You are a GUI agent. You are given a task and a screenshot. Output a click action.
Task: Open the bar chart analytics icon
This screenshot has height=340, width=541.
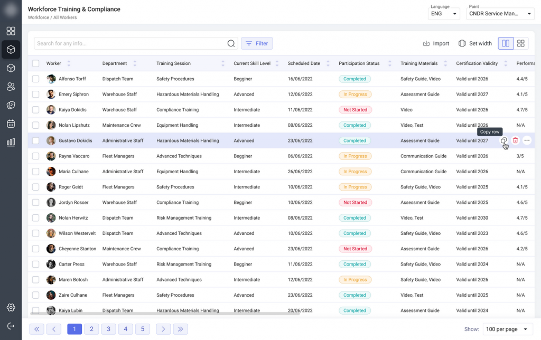pos(11,142)
